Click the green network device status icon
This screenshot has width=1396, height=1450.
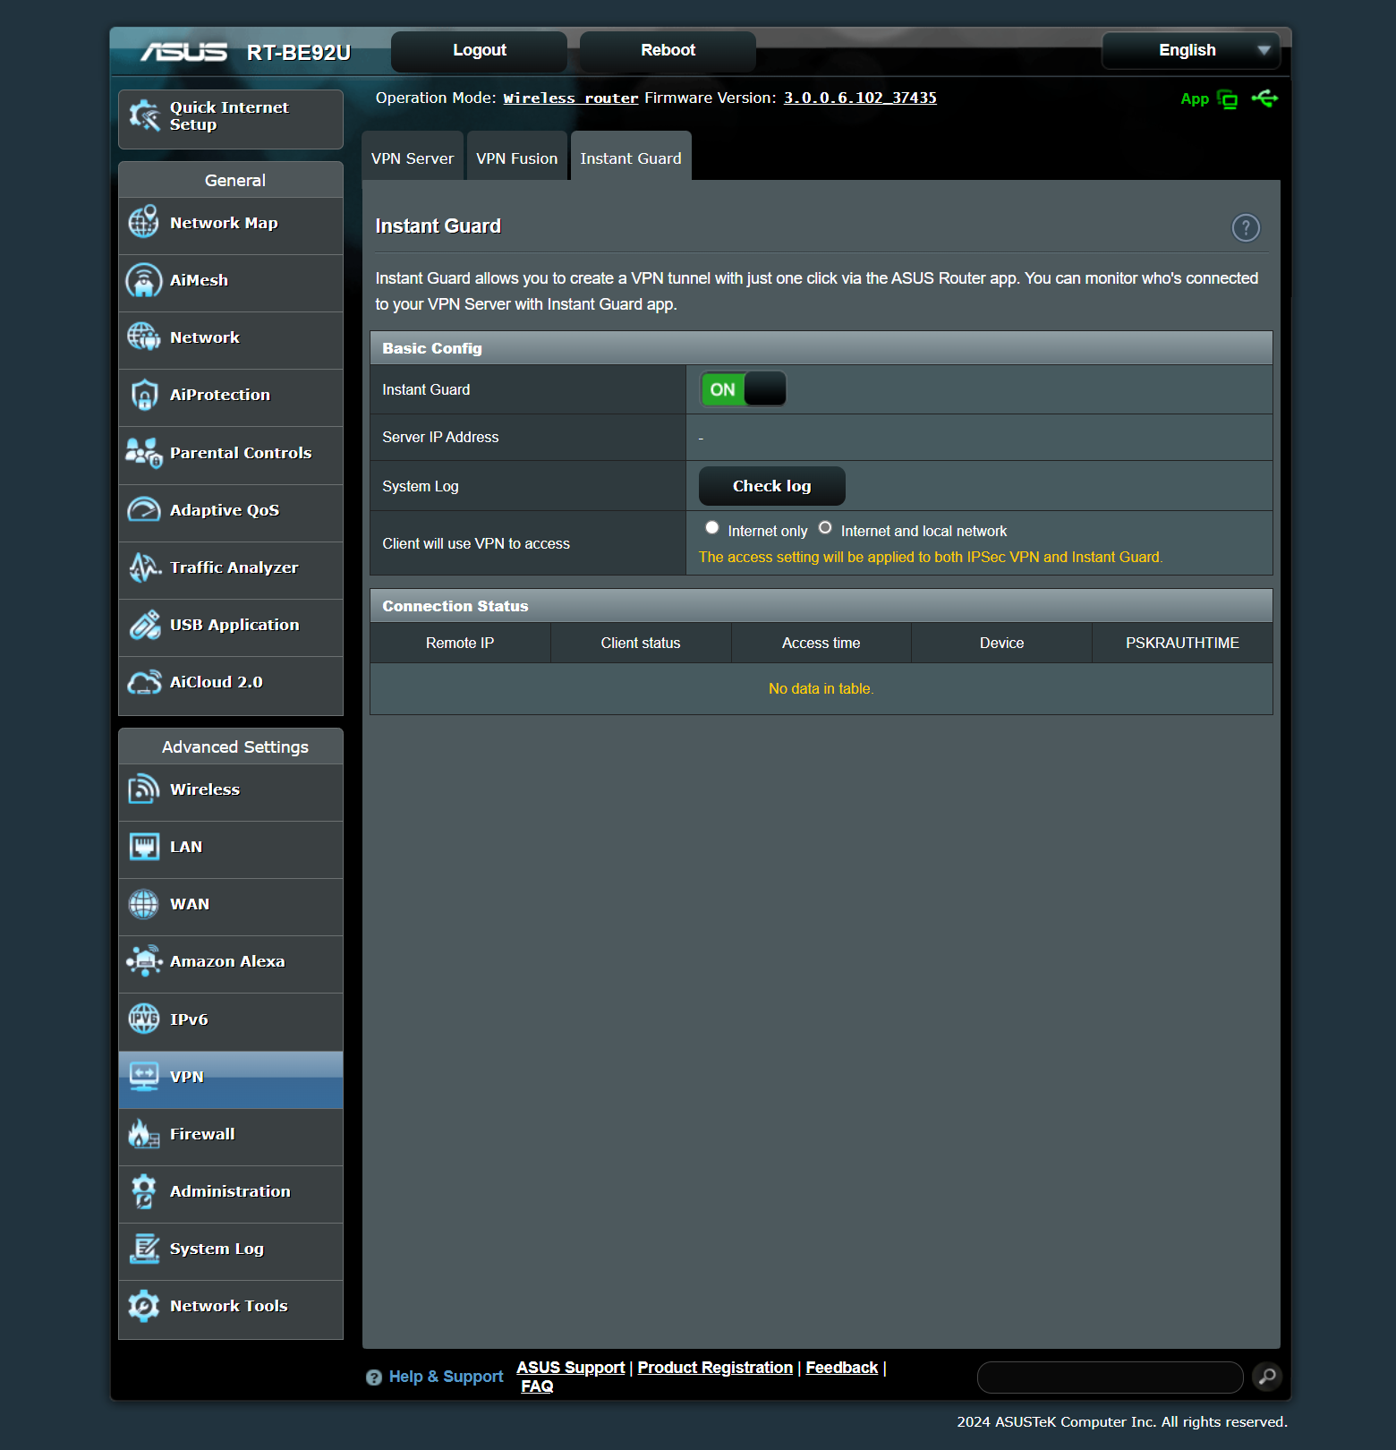point(1228,99)
